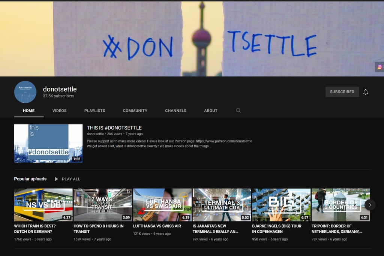This screenshot has width=384, height=256.
Task: Click the '37.5K subscribers' text
Action: point(58,96)
